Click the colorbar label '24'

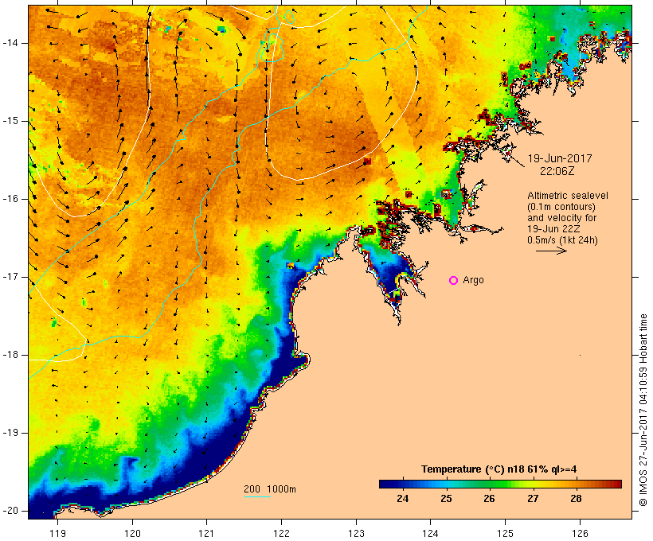tap(403, 499)
